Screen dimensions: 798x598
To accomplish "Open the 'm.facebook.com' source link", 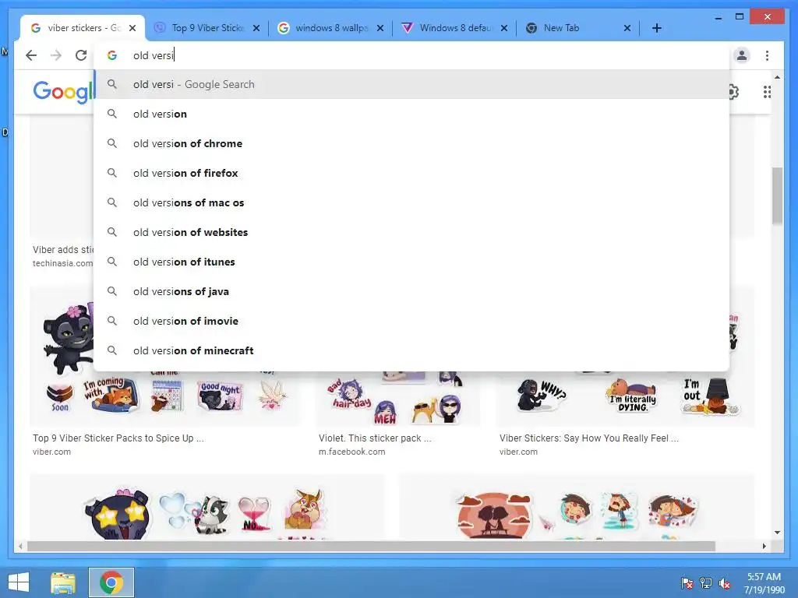I will [x=351, y=452].
